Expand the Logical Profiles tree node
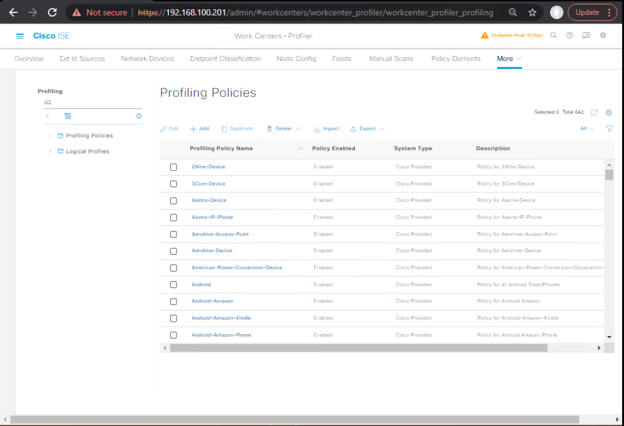Image resolution: width=624 pixels, height=426 pixels. click(x=50, y=152)
